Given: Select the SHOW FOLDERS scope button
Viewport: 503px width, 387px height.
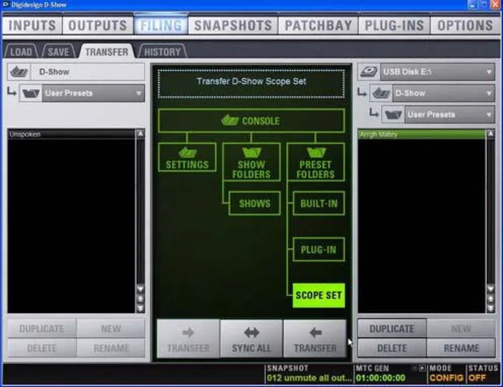Looking at the screenshot, I should 251,162.
